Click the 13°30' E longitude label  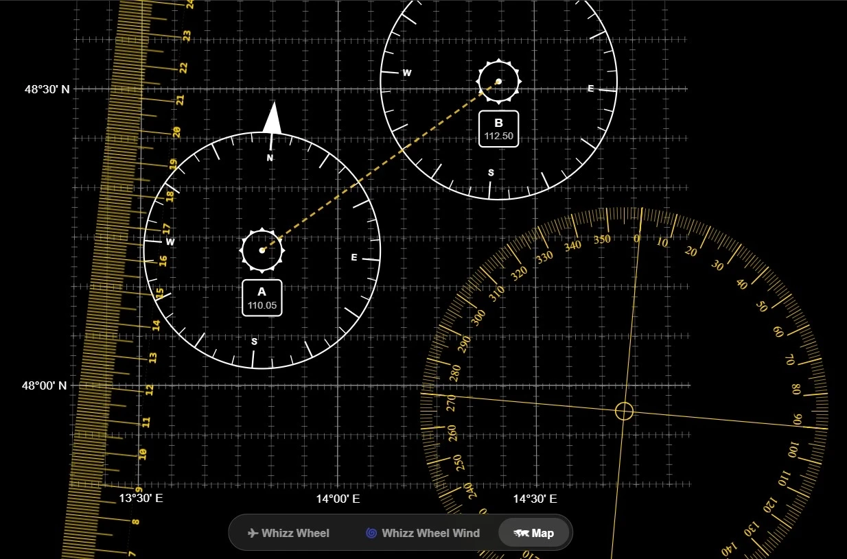coord(141,499)
